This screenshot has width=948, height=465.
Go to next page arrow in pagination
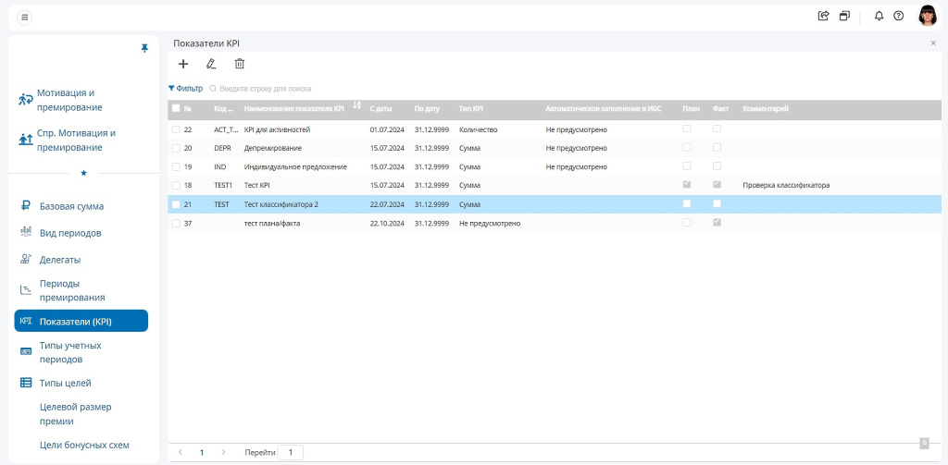(223, 453)
